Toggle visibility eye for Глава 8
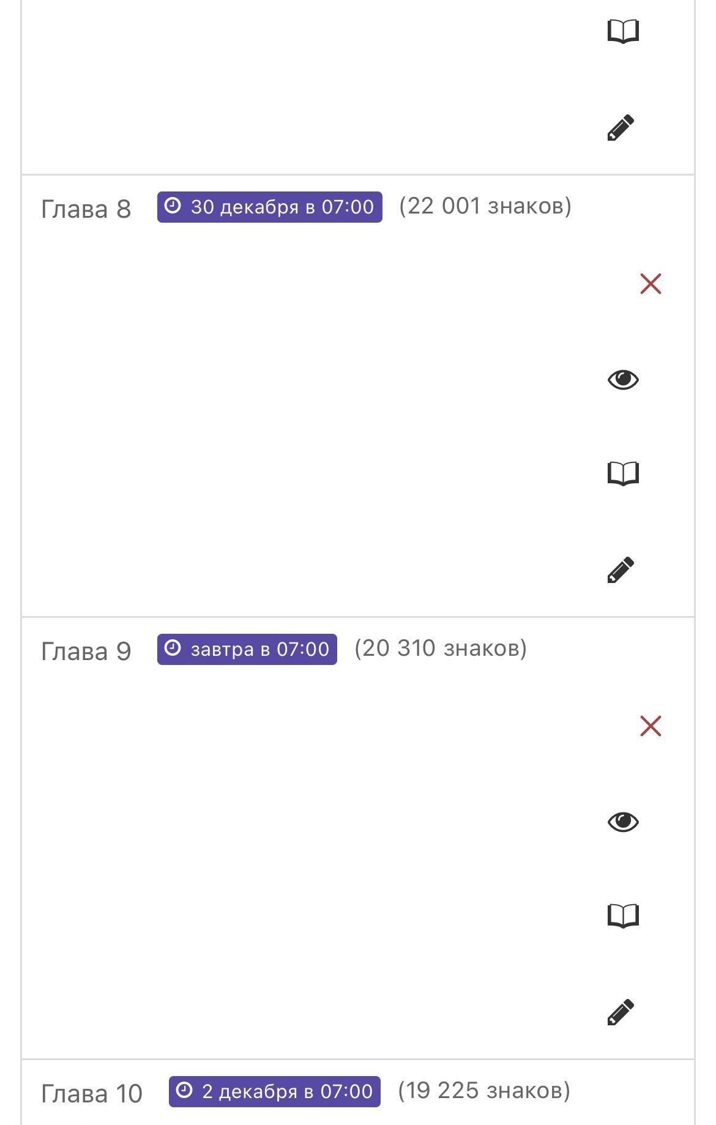 click(623, 380)
